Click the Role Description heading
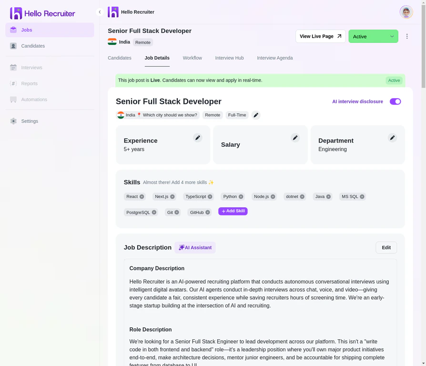Image resolution: width=426 pixels, height=366 pixels. click(151, 330)
